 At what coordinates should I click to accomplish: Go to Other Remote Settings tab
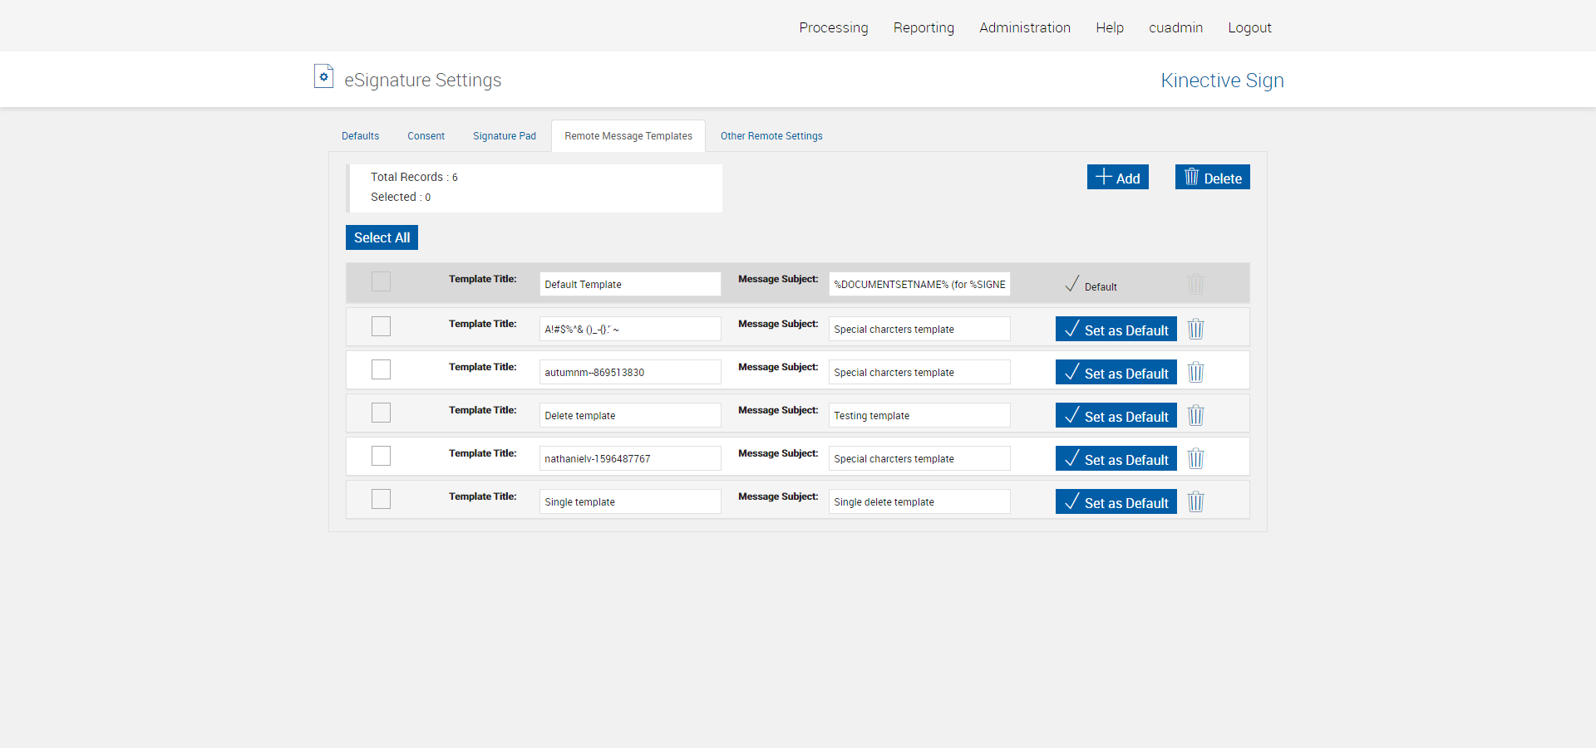[x=771, y=136]
